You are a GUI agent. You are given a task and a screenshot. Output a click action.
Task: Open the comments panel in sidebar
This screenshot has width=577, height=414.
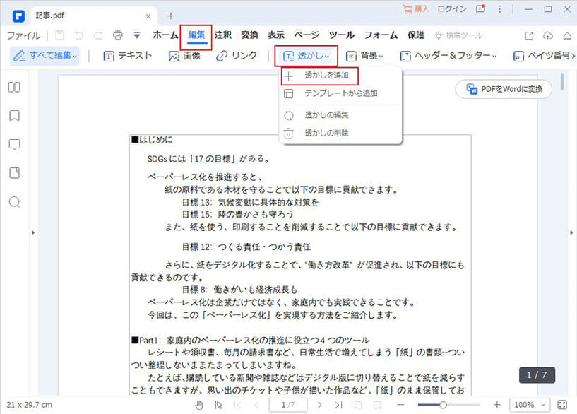[13, 145]
